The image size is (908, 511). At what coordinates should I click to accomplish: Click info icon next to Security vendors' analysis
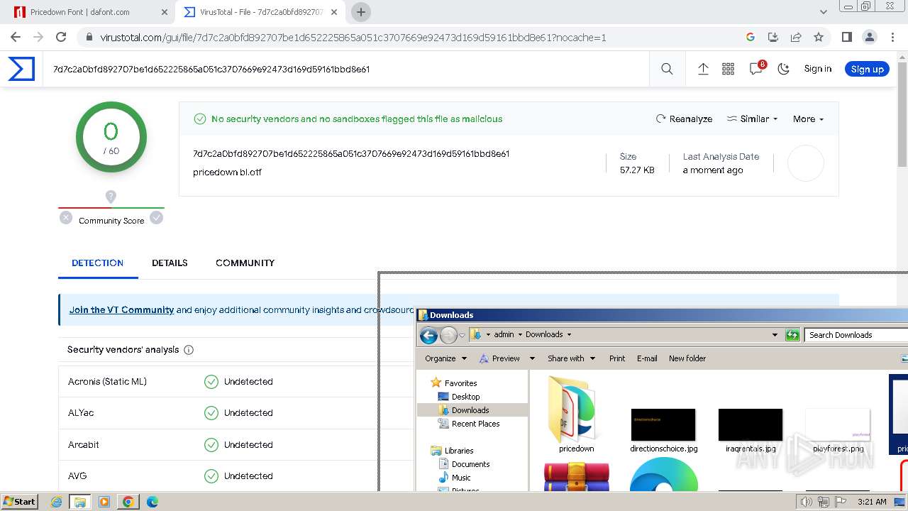point(189,350)
